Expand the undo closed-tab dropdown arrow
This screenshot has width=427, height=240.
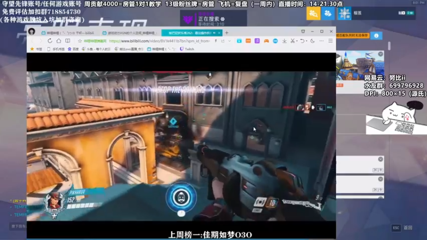(306, 41)
